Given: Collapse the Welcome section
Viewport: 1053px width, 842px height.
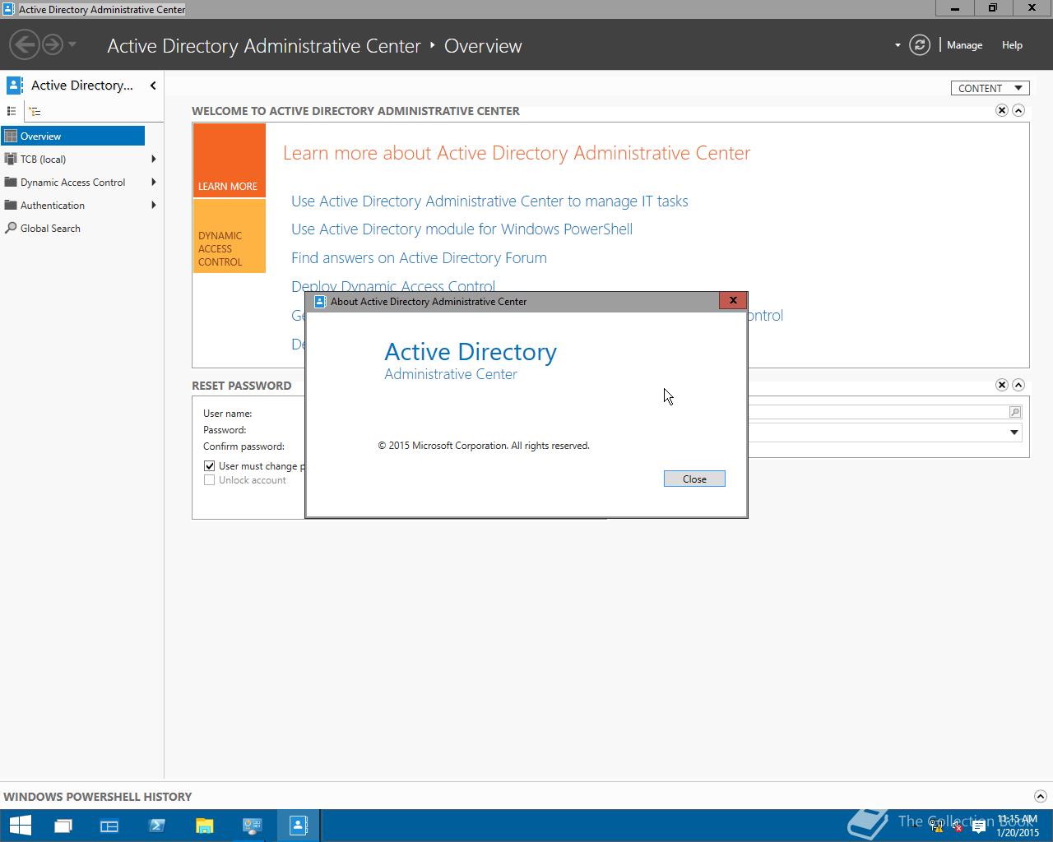Looking at the screenshot, I should coord(1018,110).
